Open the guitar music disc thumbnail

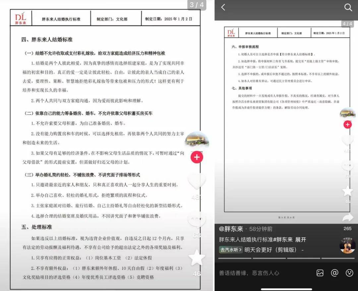coord(347,245)
